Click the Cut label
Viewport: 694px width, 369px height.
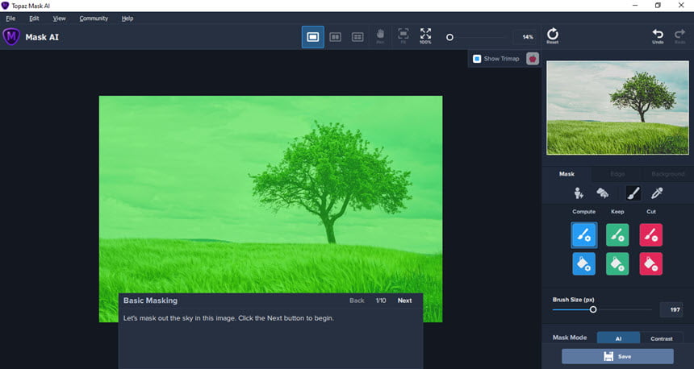(651, 212)
